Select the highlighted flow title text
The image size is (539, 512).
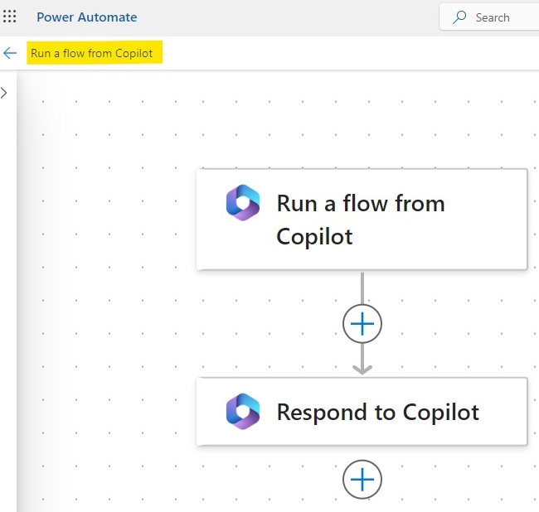click(91, 53)
